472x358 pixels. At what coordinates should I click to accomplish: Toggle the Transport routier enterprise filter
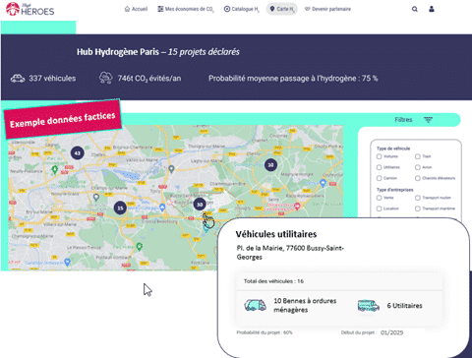pos(418,198)
